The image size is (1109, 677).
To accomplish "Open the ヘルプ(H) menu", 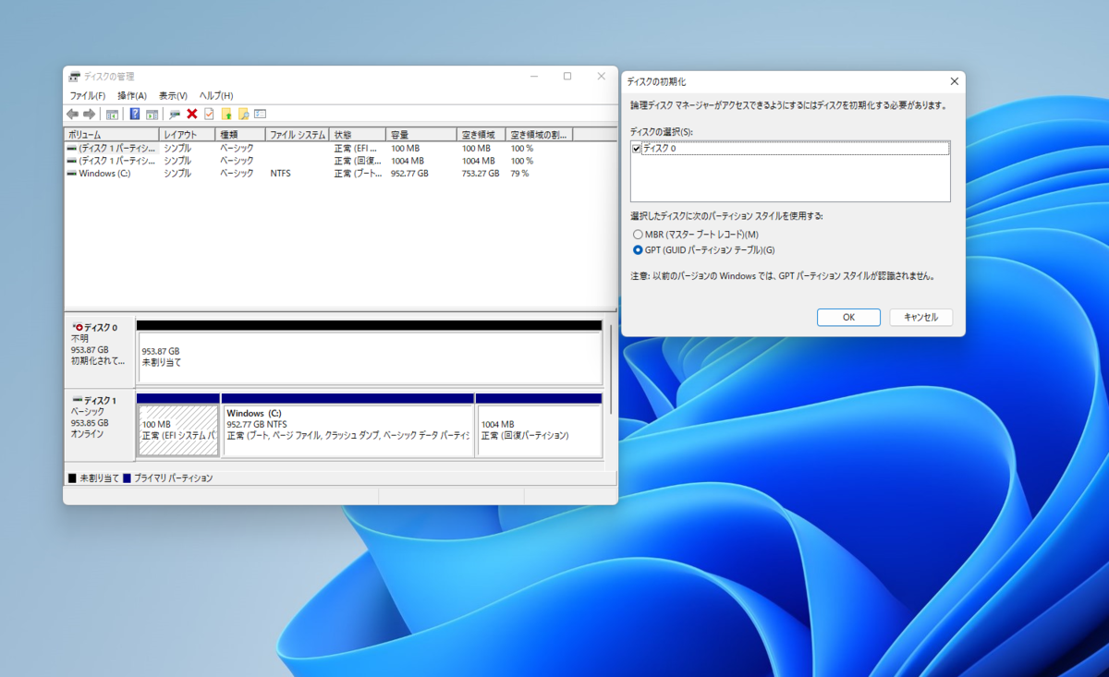I will (x=216, y=95).
